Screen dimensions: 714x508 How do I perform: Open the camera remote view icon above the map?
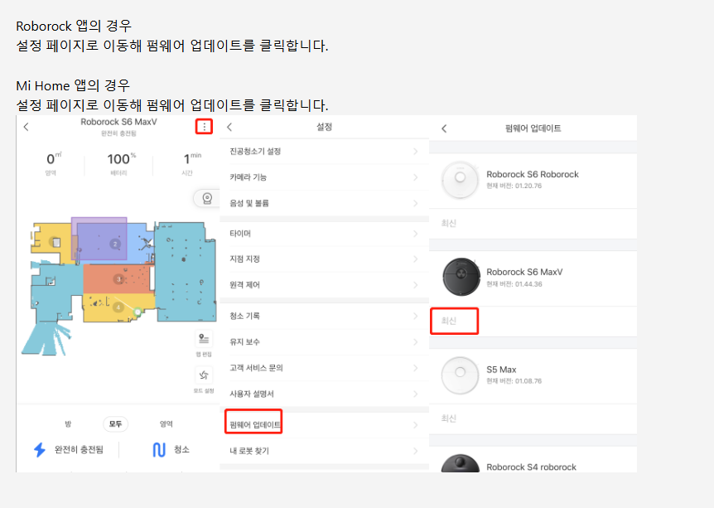(x=207, y=199)
